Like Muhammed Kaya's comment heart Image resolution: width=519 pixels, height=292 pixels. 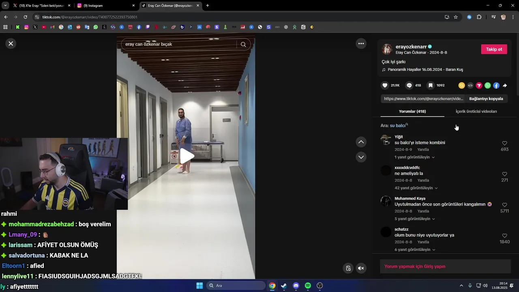(x=504, y=205)
